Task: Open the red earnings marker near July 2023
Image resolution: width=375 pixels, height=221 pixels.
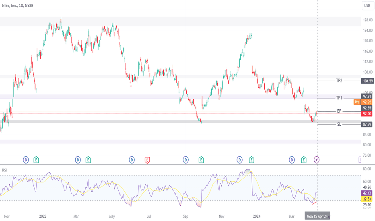Action: [147, 160]
